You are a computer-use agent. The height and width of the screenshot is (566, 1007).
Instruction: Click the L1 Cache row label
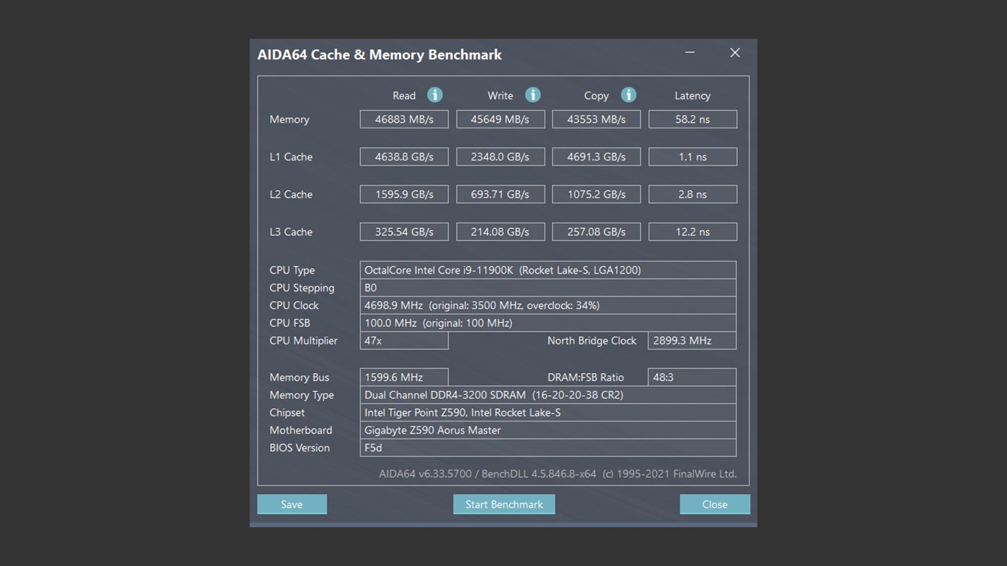click(x=291, y=157)
